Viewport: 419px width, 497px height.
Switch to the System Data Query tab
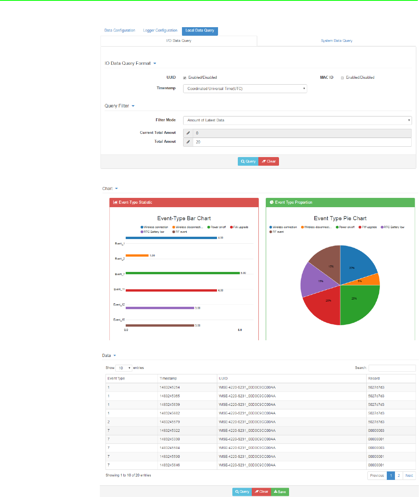(x=336, y=41)
